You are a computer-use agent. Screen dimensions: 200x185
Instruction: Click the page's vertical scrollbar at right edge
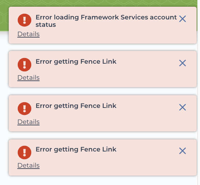coord(199,92)
